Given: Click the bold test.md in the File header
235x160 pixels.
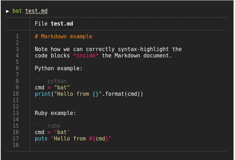Looking at the screenshot, I should [x=62, y=24].
